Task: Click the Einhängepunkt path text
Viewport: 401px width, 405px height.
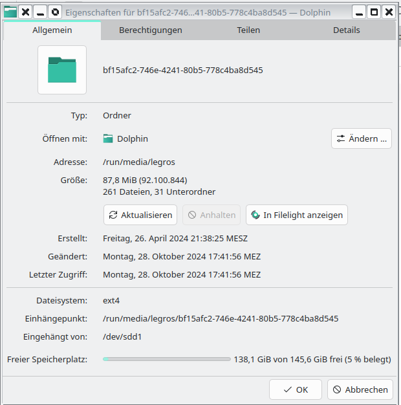Action: coord(221,318)
